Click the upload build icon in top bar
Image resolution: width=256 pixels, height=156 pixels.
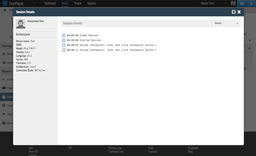click(242, 3)
